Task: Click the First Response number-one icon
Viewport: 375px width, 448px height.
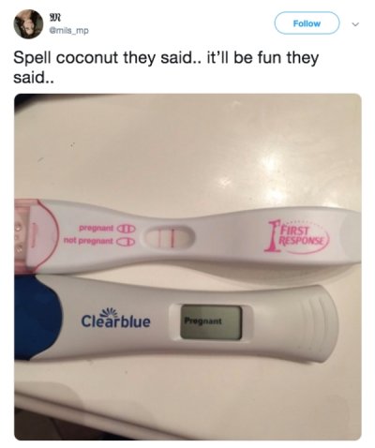Action: [x=272, y=236]
